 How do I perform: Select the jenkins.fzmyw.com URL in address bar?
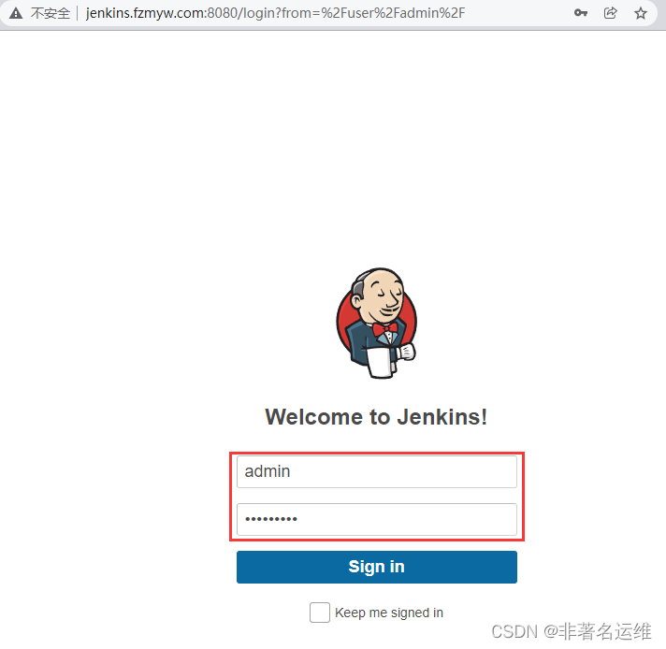click(275, 13)
